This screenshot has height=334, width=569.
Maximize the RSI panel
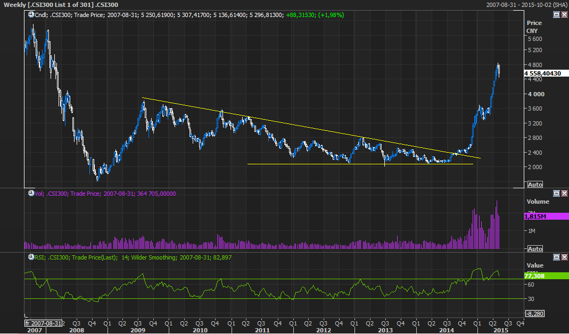(556, 257)
